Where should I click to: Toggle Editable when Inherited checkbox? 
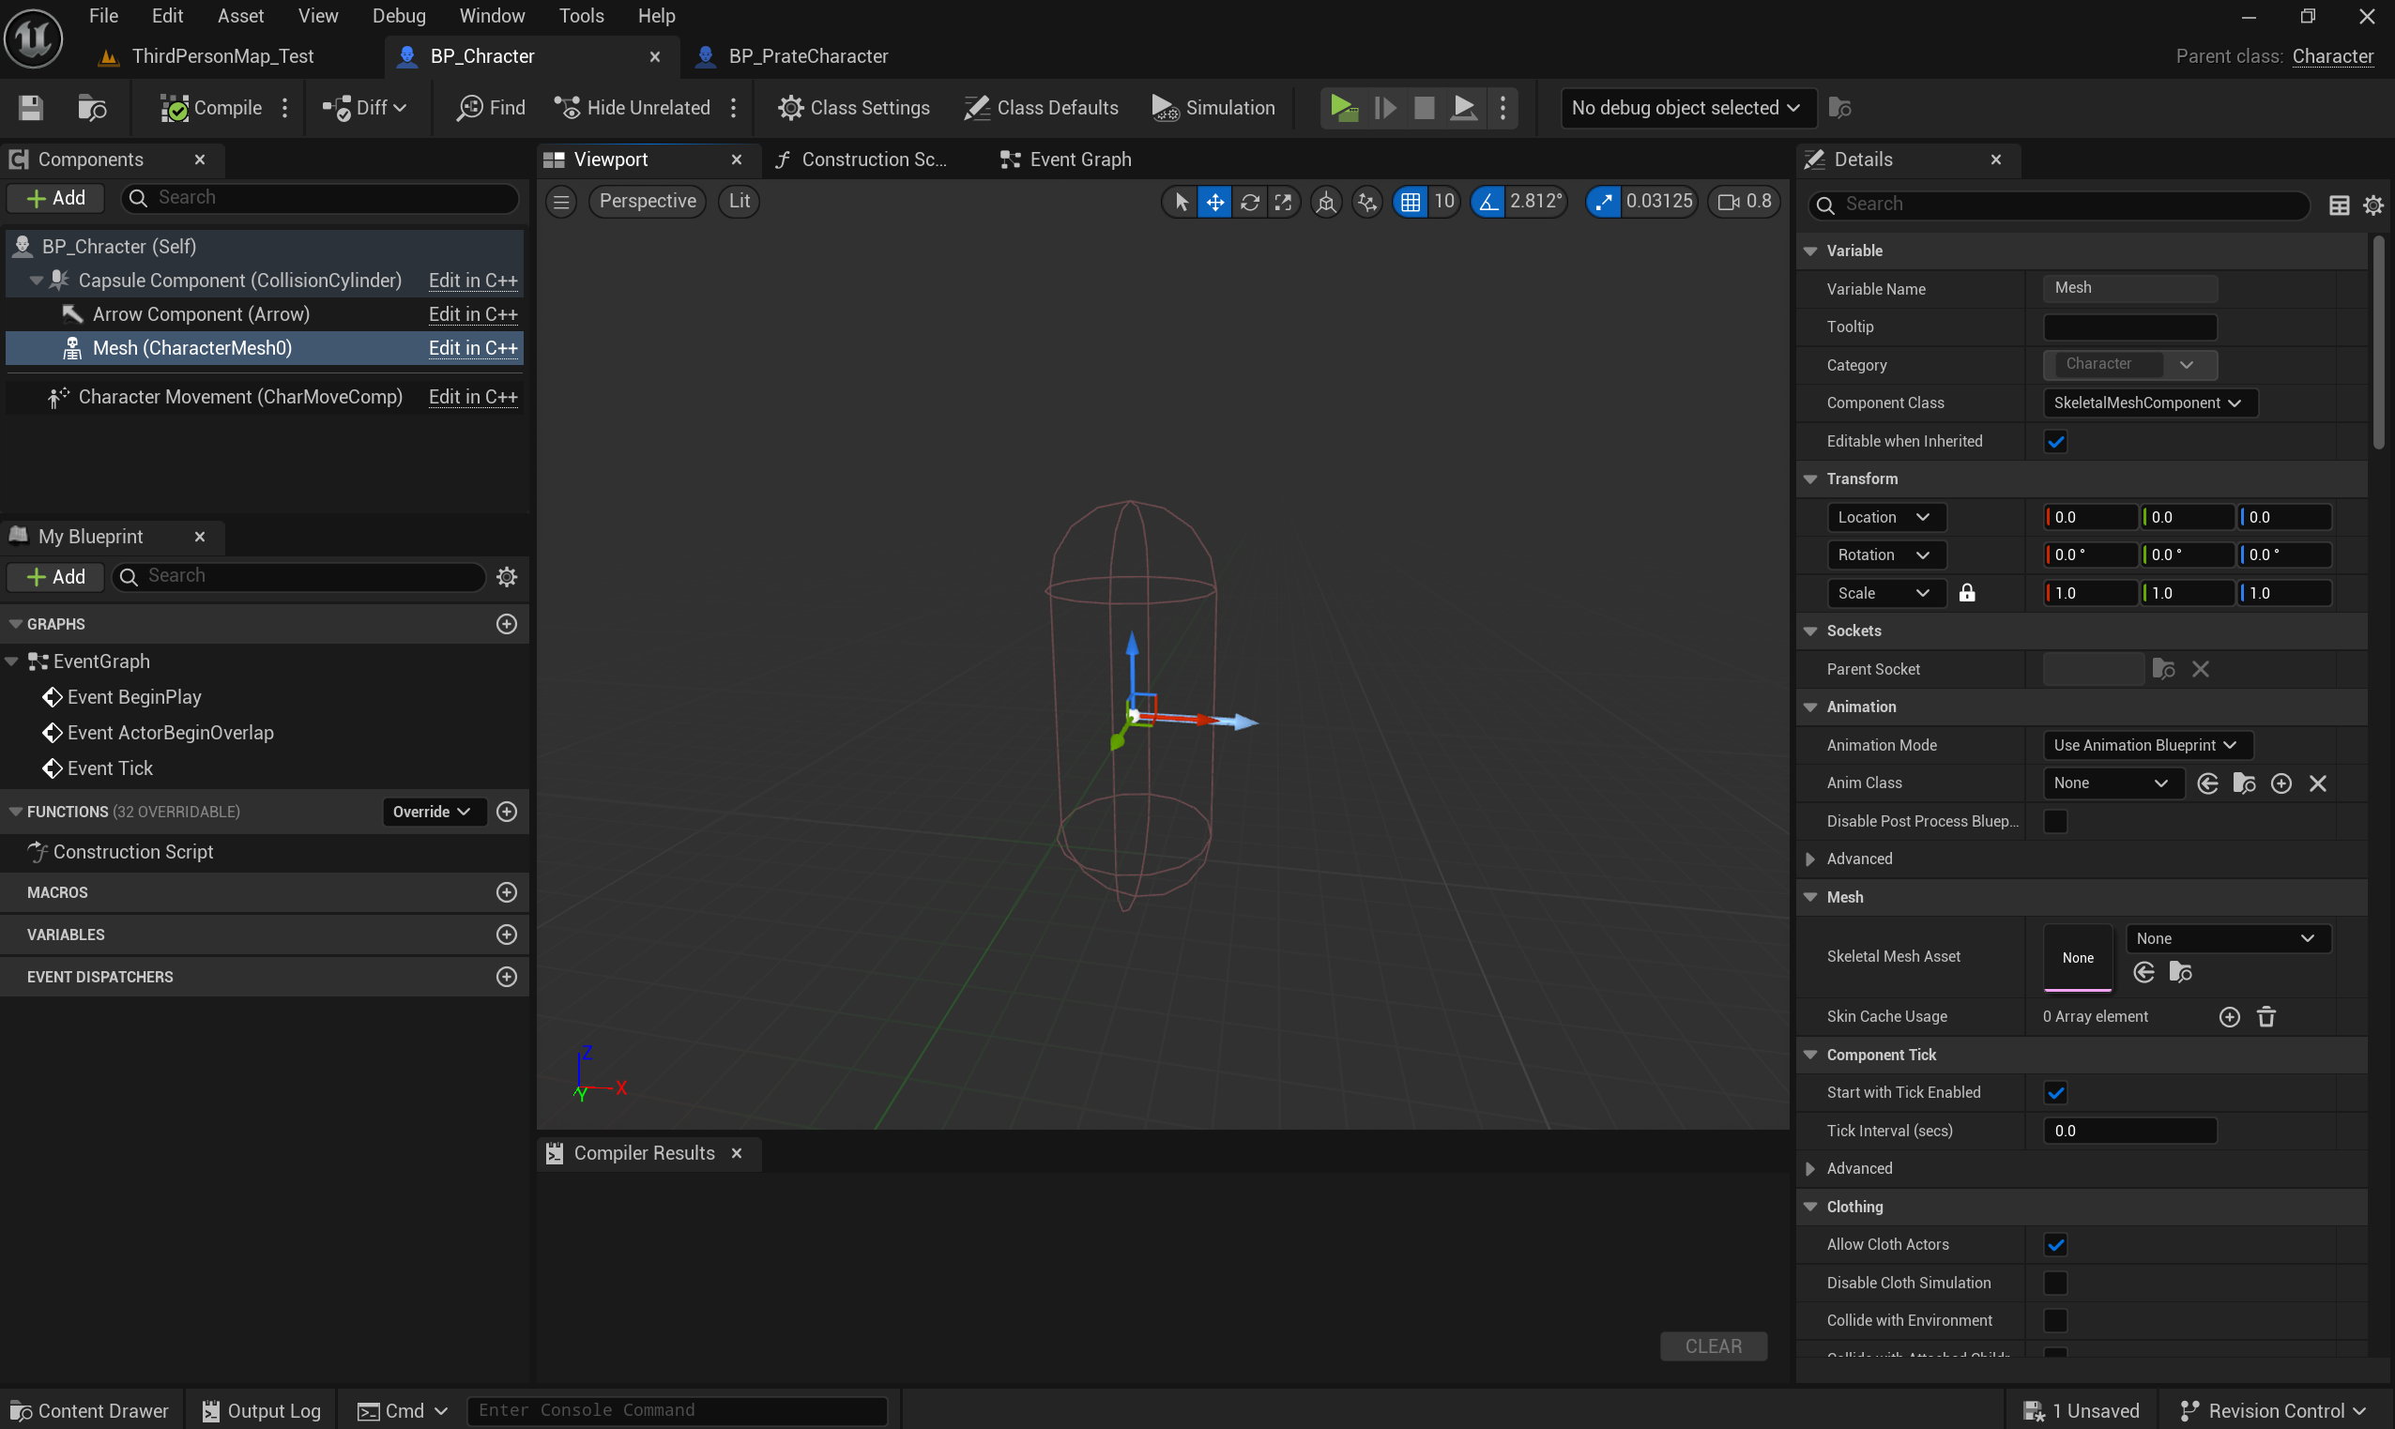pyautogui.click(x=2055, y=441)
